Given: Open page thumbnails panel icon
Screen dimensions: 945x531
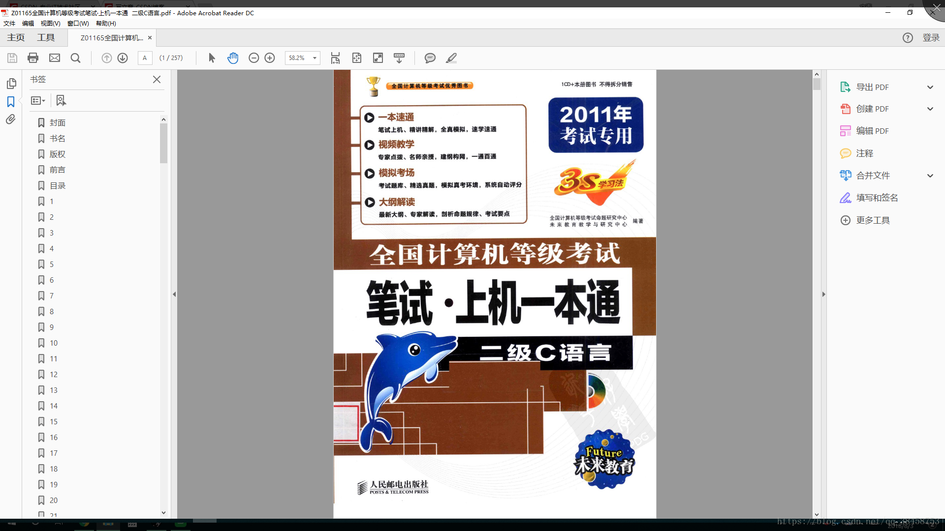Looking at the screenshot, I should pos(11,83).
